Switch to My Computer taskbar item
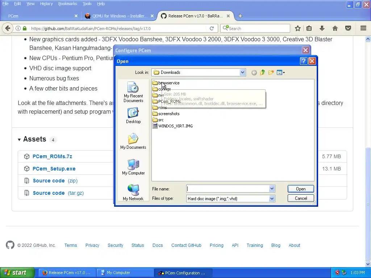This screenshot has width=371, height=278. (125, 273)
